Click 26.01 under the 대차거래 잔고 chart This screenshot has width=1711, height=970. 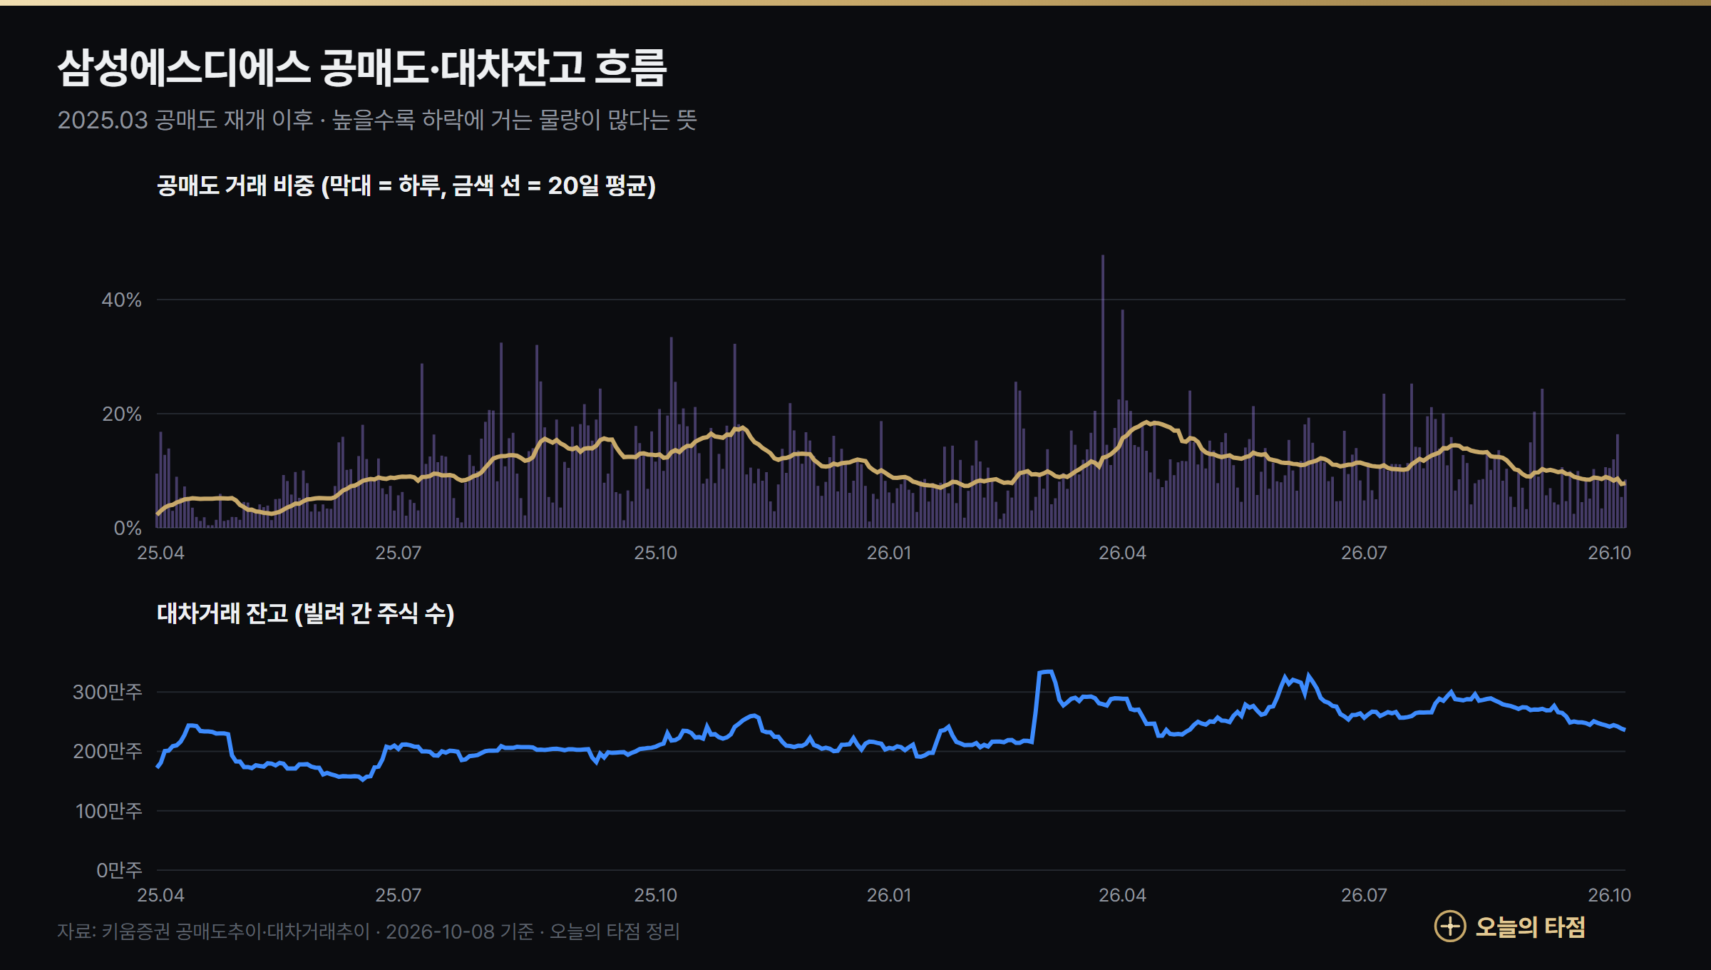click(x=889, y=895)
